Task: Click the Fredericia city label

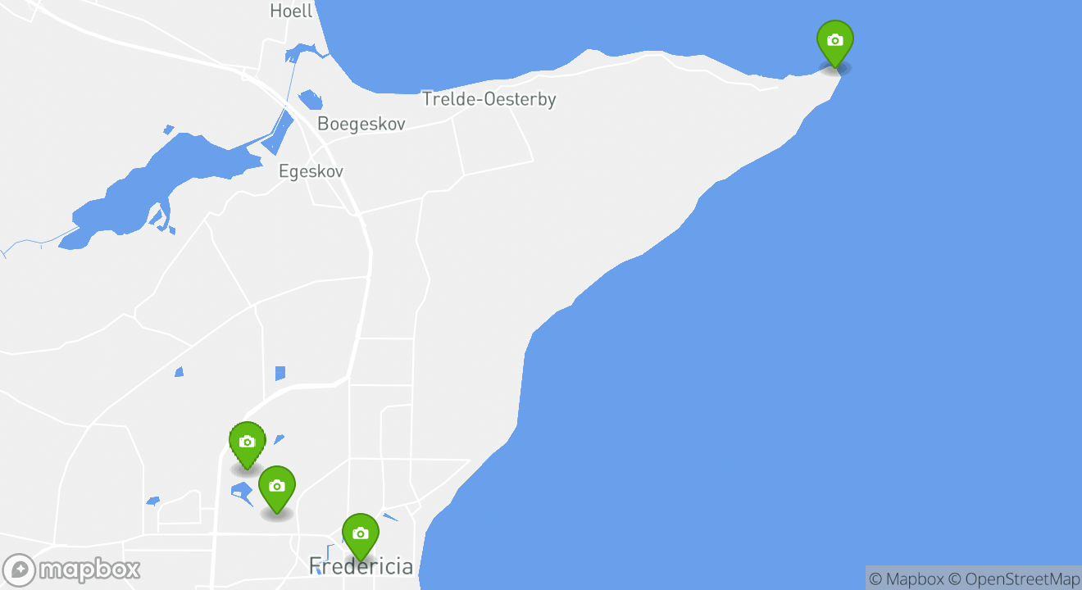Action: [x=361, y=565]
